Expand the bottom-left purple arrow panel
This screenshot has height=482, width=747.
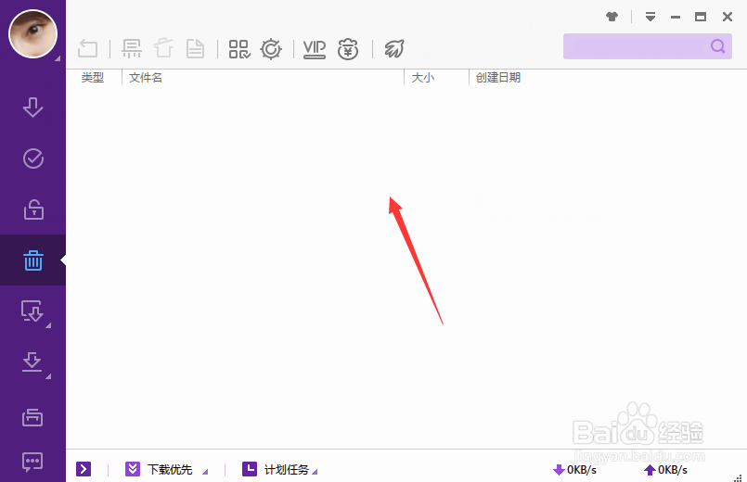(x=84, y=469)
